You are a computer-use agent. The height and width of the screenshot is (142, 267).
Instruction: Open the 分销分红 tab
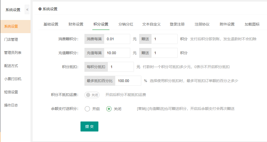pos(126,24)
